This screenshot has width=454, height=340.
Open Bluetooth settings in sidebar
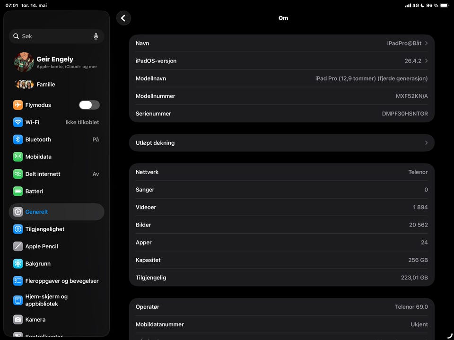(x=56, y=139)
